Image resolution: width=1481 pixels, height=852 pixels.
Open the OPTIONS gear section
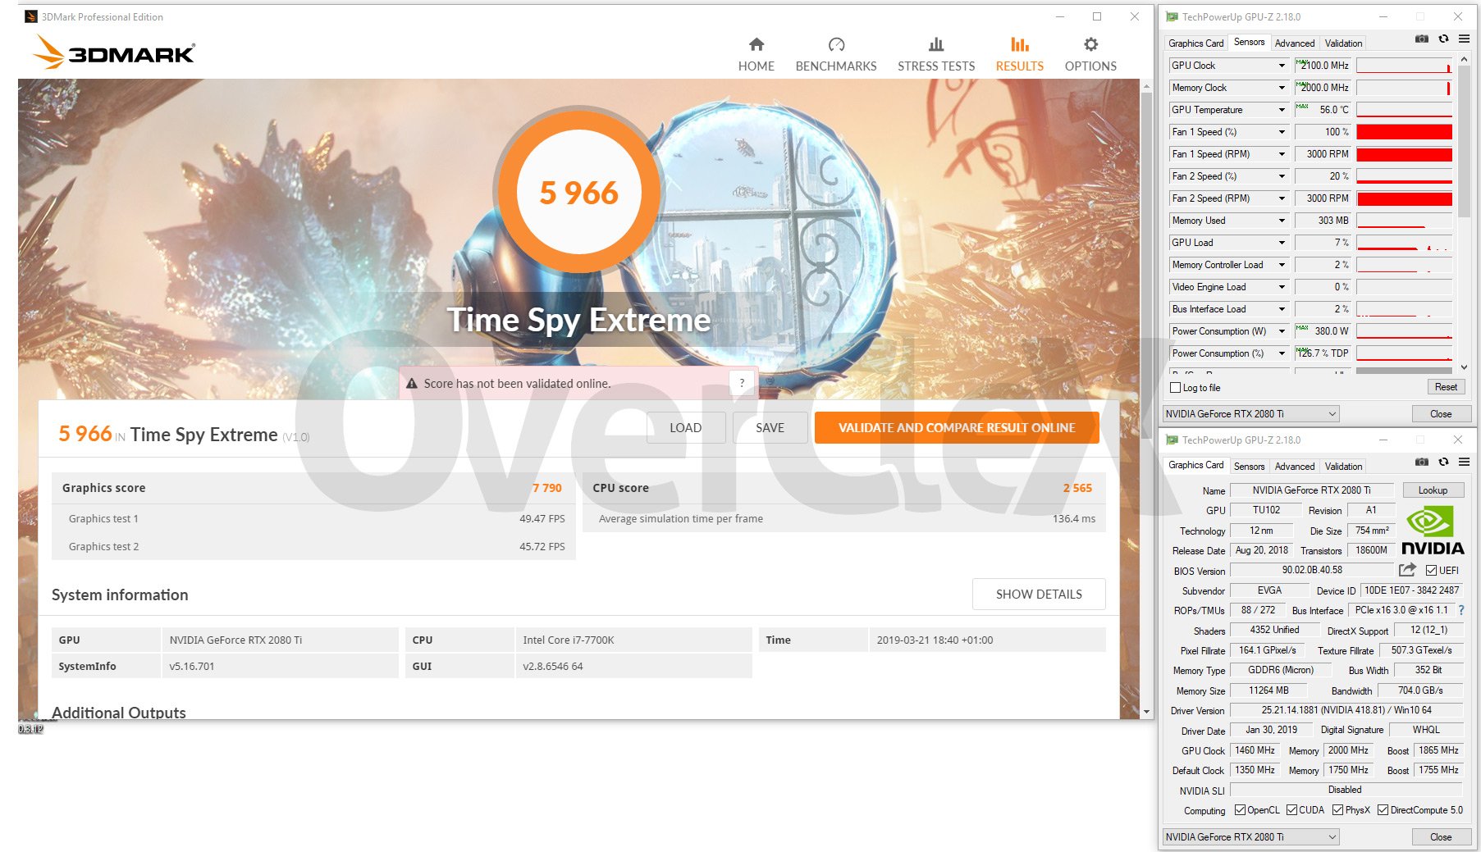click(1090, 54)
